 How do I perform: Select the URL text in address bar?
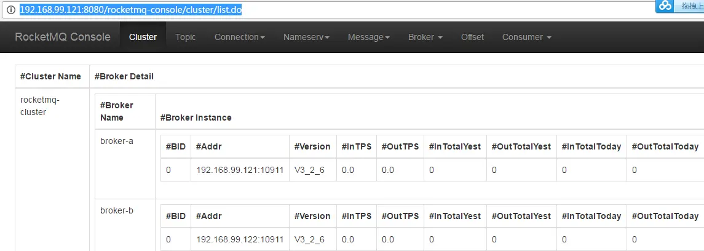(x=130, y=10)
